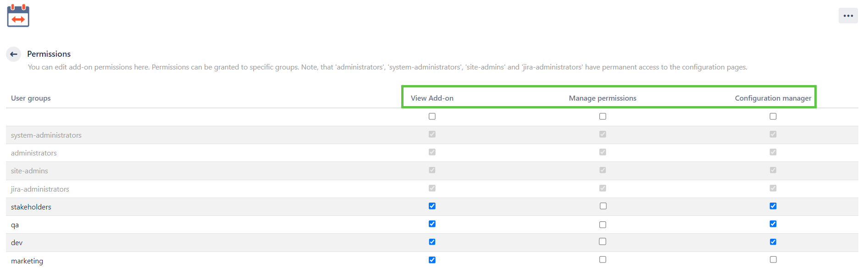Toggle select-all checkbox under Configuration manager

click(x=773, y=117)
